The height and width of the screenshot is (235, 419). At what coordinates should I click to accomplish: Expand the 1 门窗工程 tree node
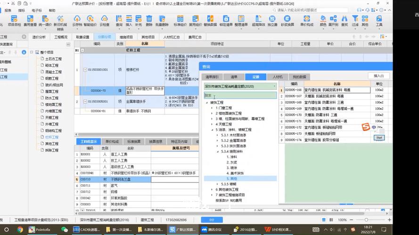tap(212, 108)
